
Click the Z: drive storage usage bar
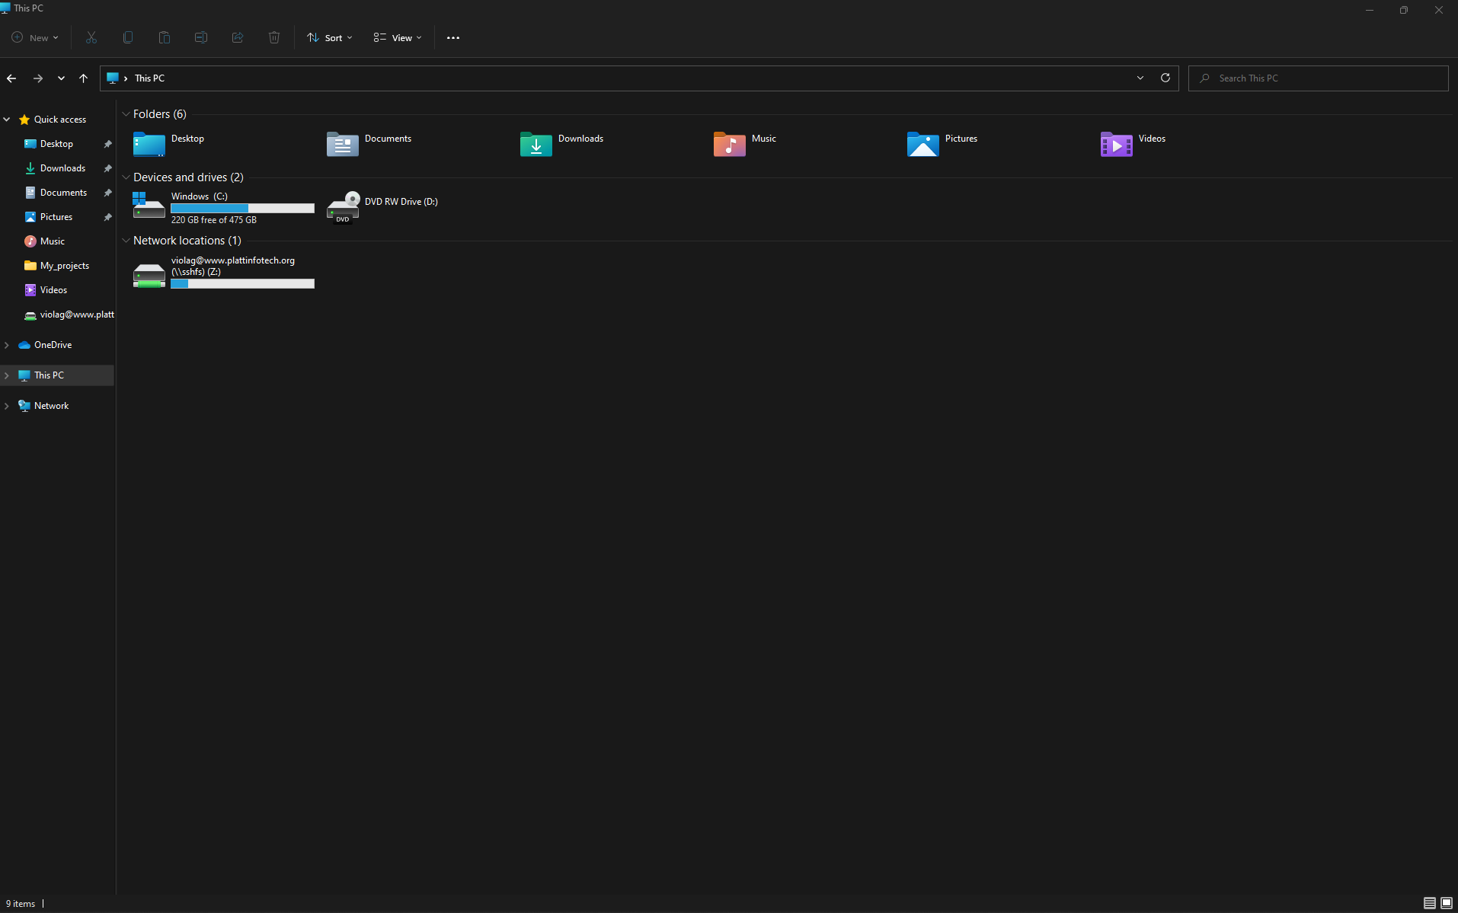(x=242, y=283)
